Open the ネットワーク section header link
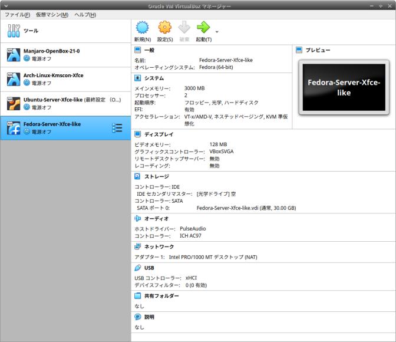The height and width of the screenshot is (342, 396). pos(159,246)
